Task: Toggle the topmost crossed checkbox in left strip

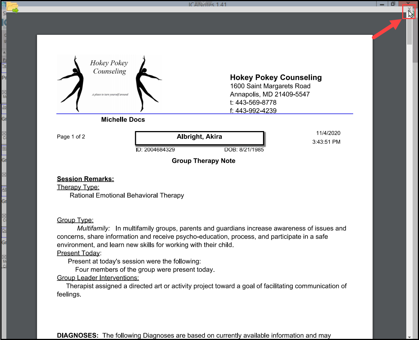Action: click(x=4, y=92)
